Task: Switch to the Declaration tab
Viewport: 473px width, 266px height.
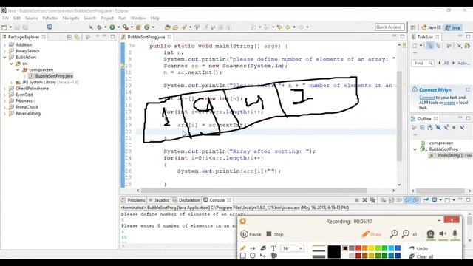Action: (186, 200)
